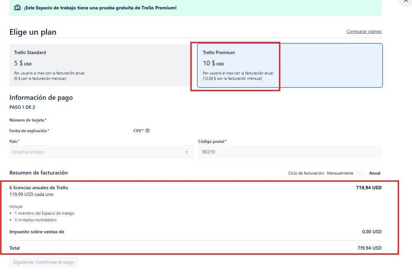
Task: Click the 5 invitados multitablero list item
Action: tap(35, 220)
